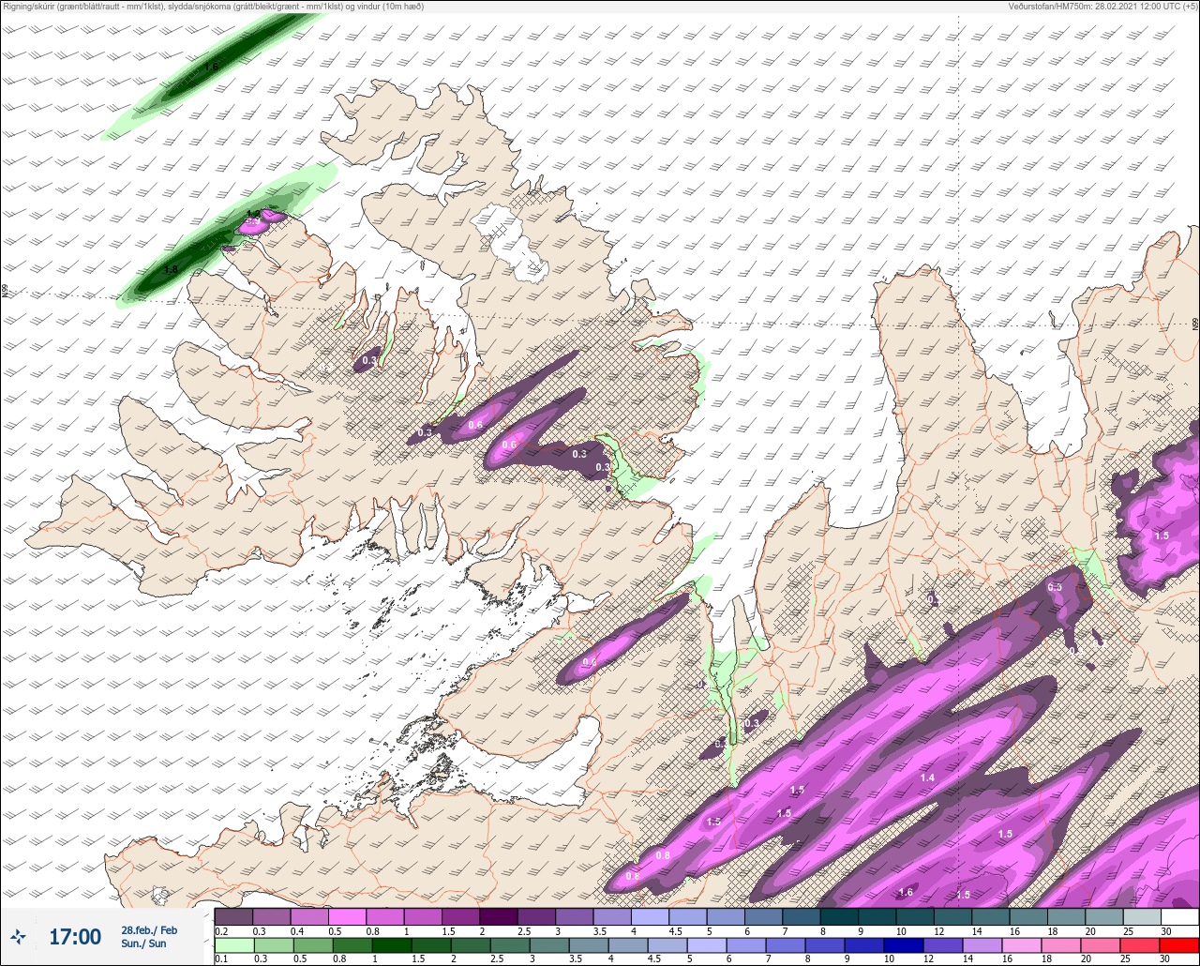Pick the upper legend light grey swatch labelled 25
1200x966 pixels.
pyautogui.click(x=1143, y=916)
